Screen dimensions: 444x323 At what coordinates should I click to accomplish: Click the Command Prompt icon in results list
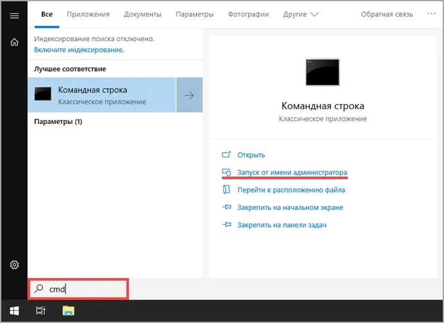click(43, 94)
